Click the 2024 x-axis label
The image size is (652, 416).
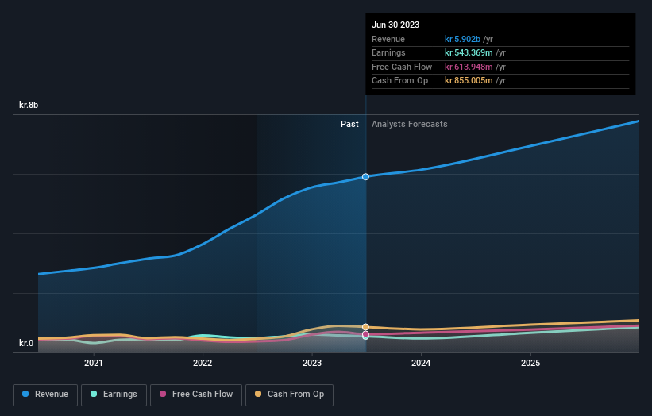coord(421,363)
